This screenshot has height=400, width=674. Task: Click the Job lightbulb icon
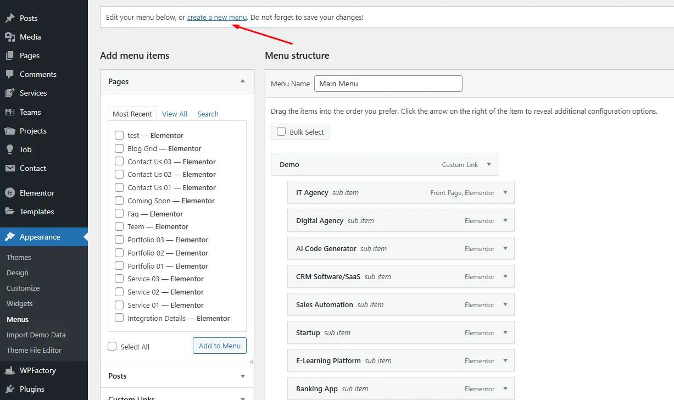pyautogui.click(x=10, y=149)
